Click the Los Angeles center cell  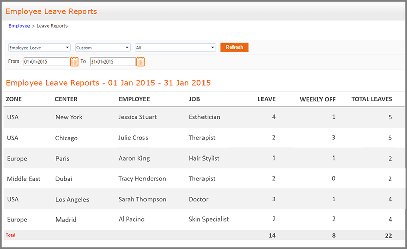click(72, 200)
